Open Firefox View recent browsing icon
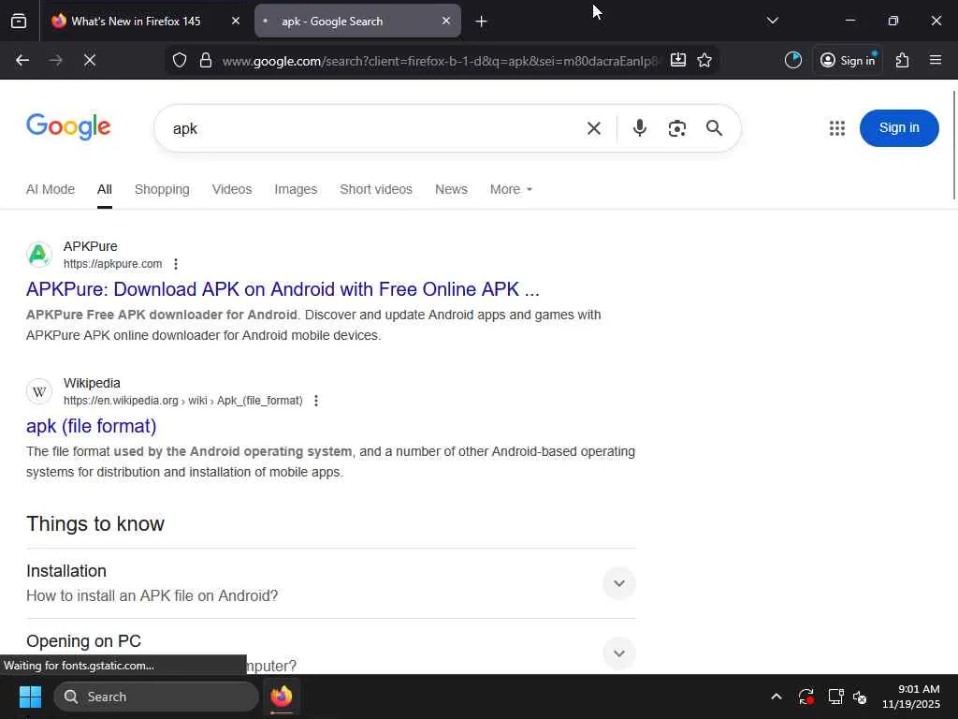 (19, 22)
